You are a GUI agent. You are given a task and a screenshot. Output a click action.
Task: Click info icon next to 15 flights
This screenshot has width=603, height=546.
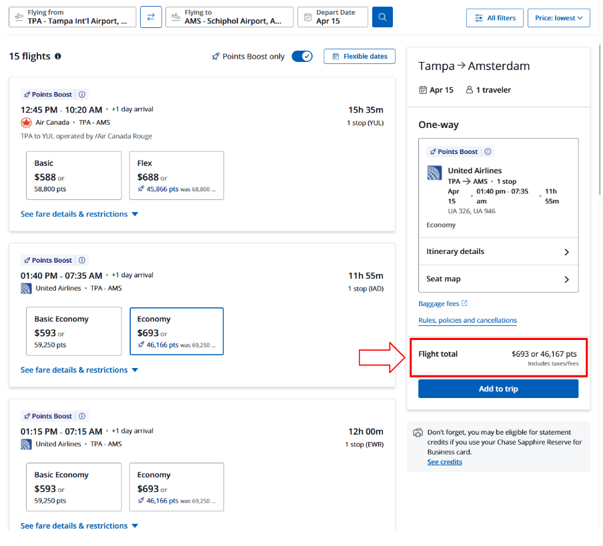click(58, 57)
